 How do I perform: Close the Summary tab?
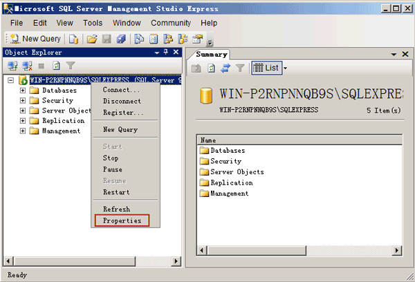pos(405,54)
